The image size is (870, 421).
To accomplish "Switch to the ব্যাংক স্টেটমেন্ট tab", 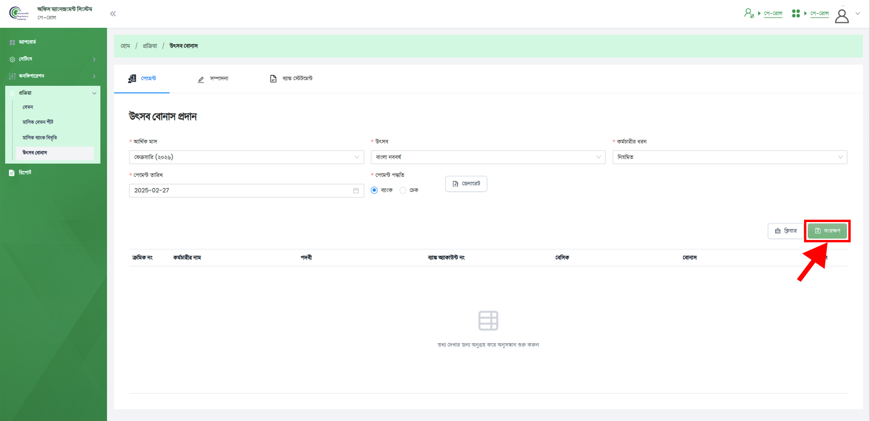I will coord(291,79).
